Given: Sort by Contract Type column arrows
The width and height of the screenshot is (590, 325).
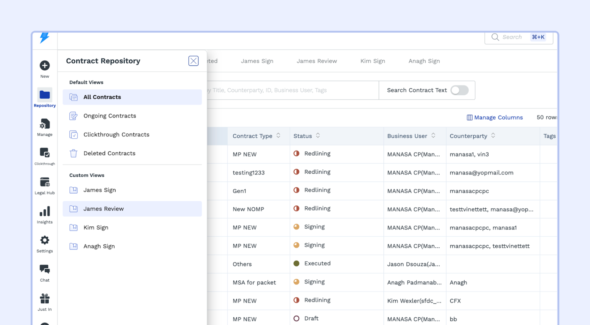Looking at the screenshot, I should [x=278, y=136].
